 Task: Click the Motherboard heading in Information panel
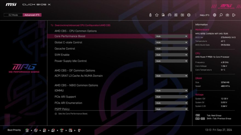click(202, 29)
